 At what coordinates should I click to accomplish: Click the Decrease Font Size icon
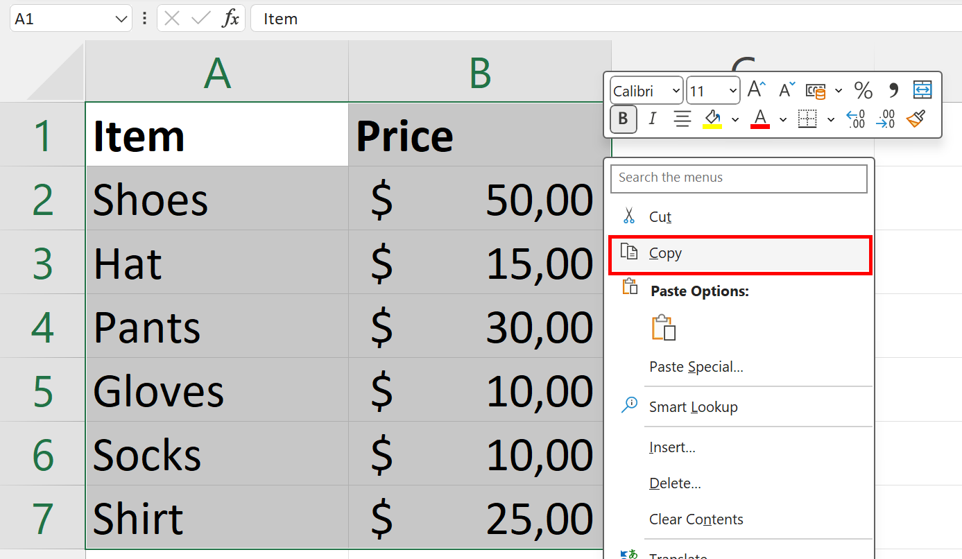point(787,90)
